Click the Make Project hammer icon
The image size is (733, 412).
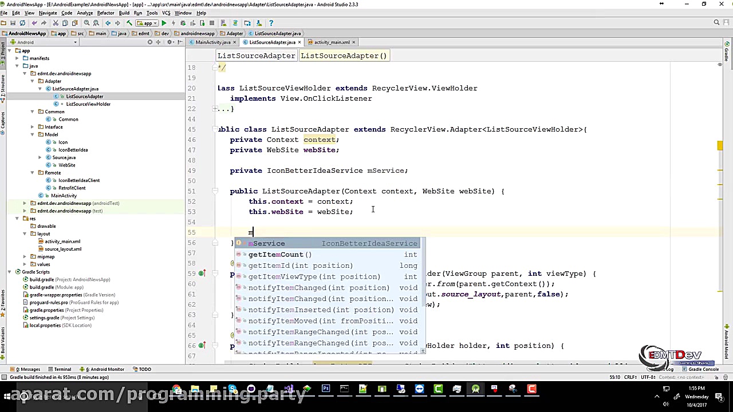[x=129, y=23]
